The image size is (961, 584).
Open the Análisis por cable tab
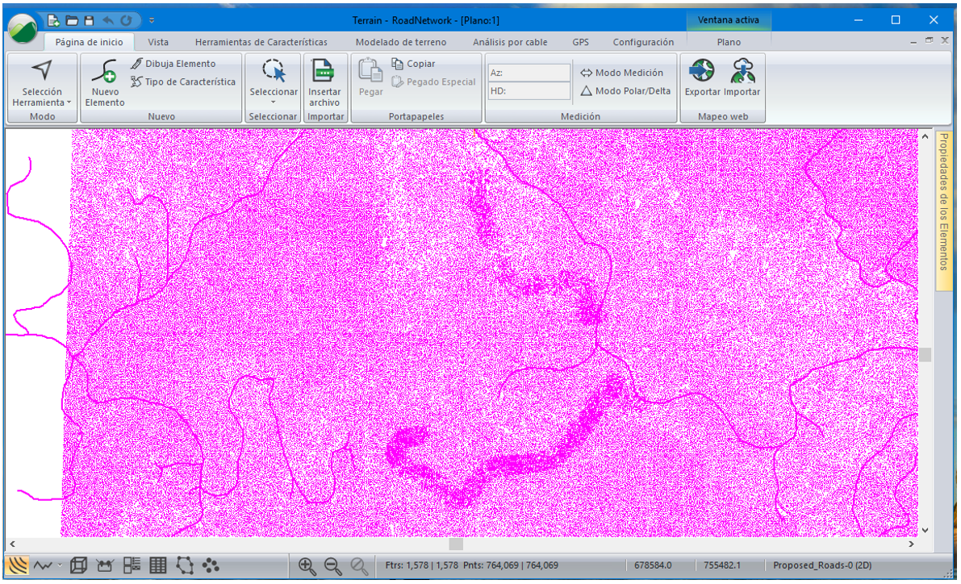(510, 42)
